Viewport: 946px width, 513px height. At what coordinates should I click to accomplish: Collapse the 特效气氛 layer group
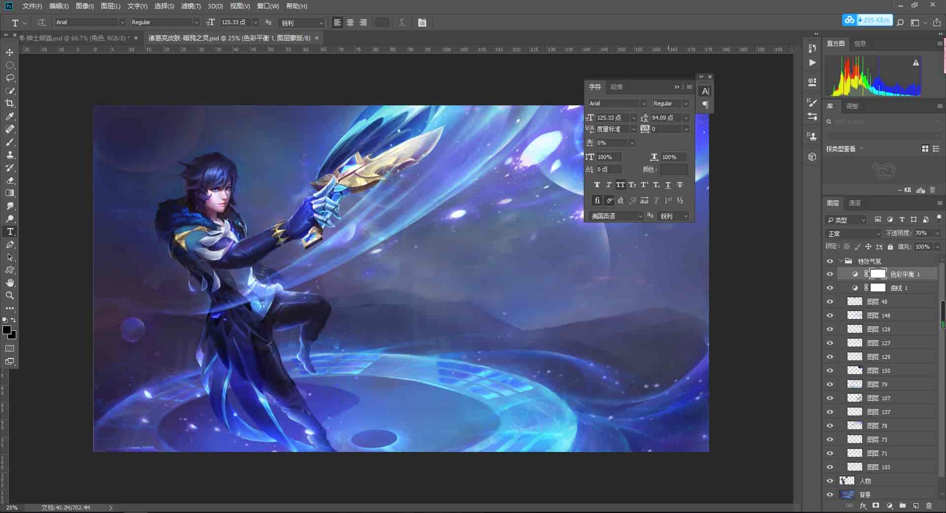point(841,261)
